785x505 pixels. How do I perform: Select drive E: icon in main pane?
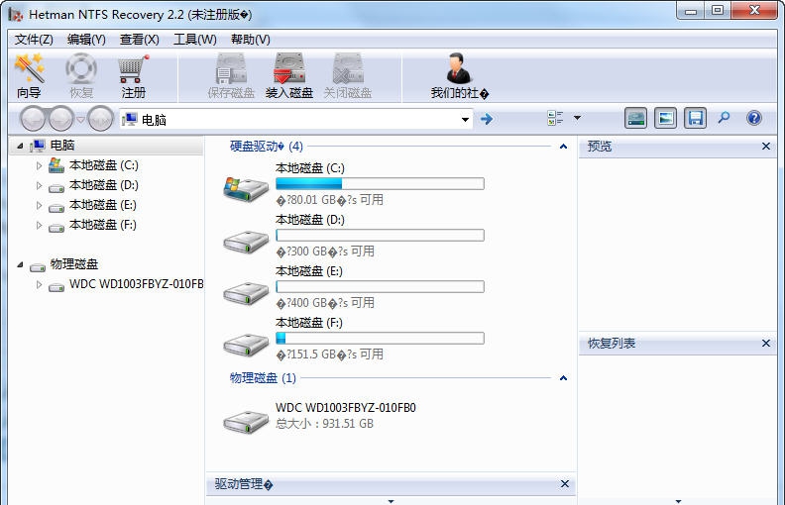[246, 292]
